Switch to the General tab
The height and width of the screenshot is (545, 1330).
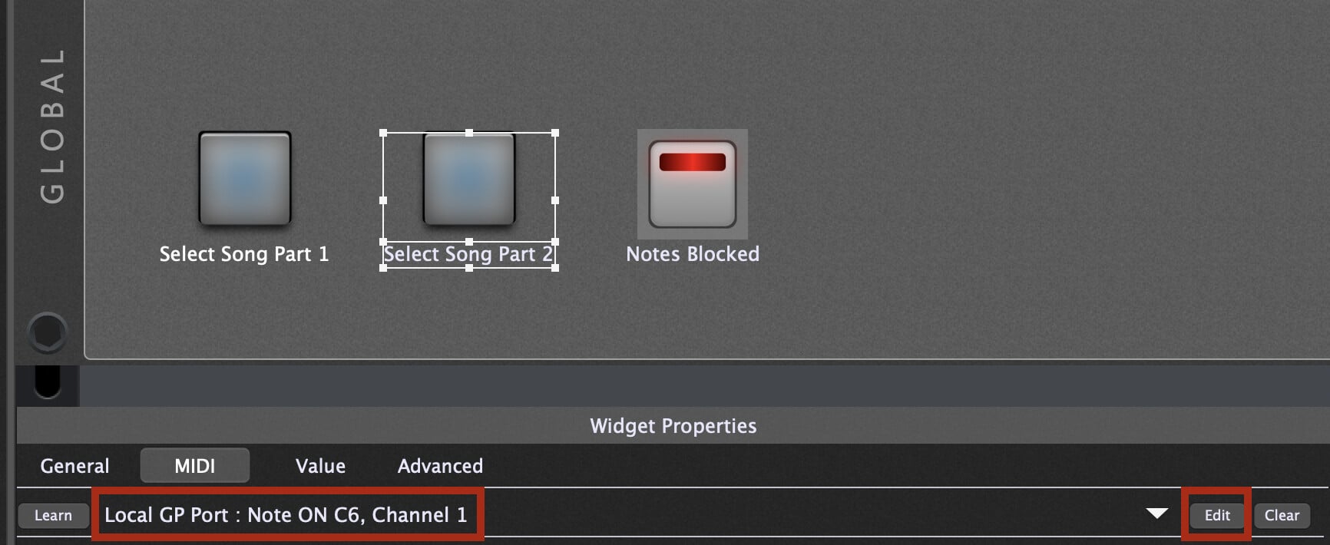(74, 466)
